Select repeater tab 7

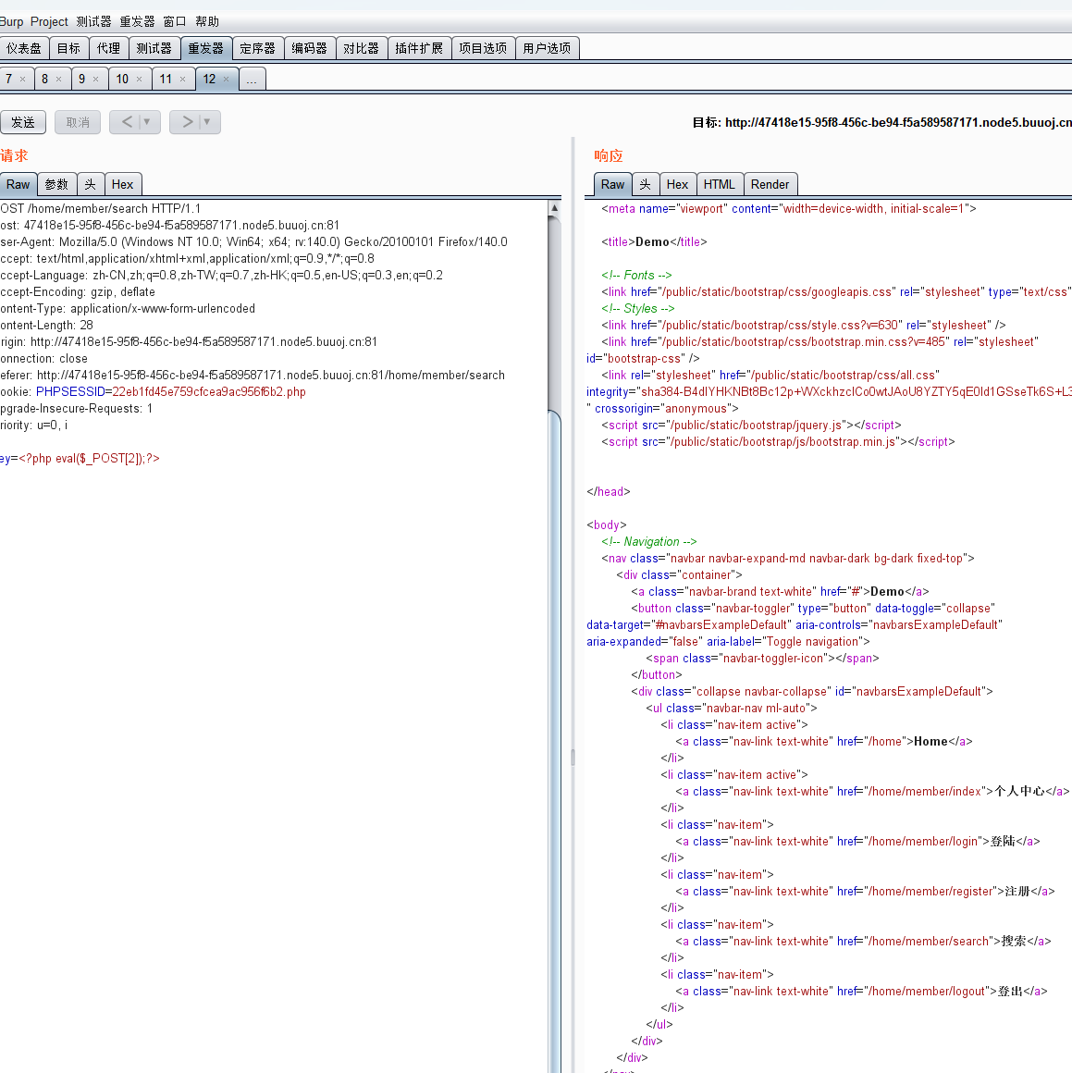(x=9, y=79)
